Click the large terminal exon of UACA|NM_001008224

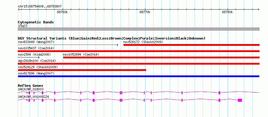(x=240, y=100)
